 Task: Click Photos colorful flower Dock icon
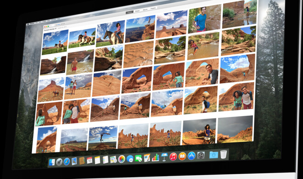122,159
